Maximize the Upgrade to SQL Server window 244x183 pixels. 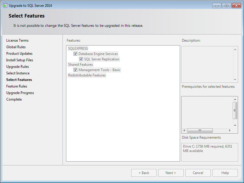[226, 6]
